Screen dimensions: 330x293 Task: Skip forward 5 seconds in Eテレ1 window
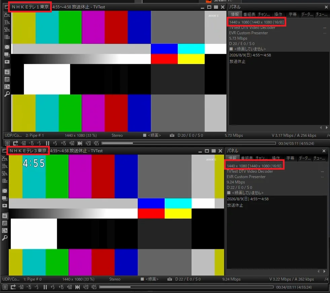click(x=55, y=143)
